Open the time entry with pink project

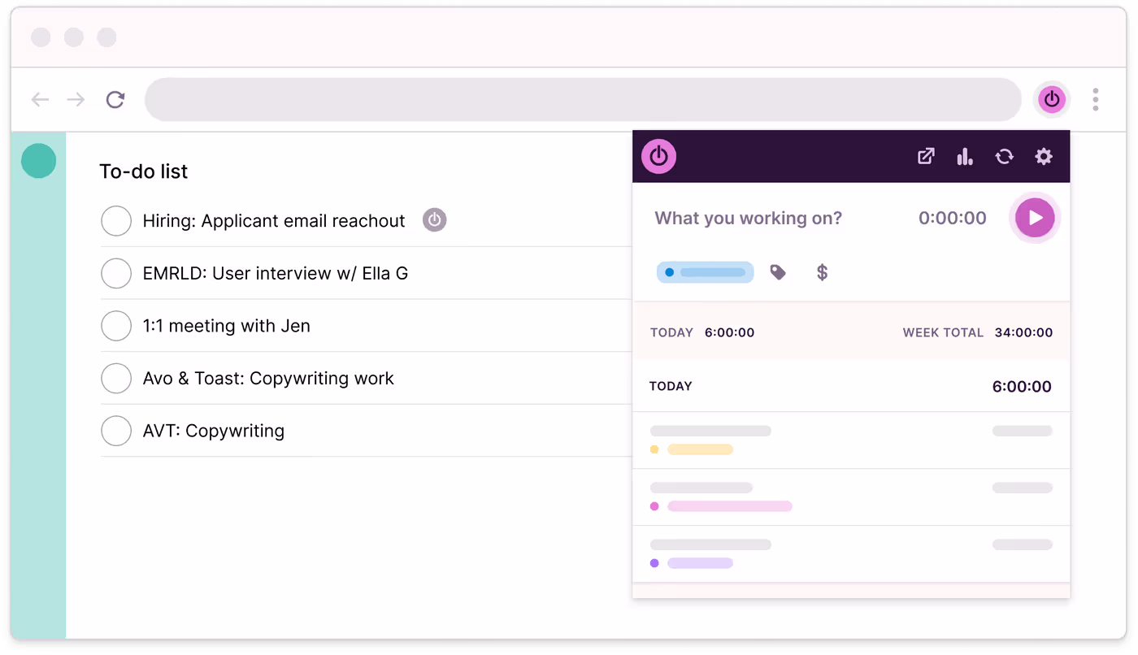(x=851, y=497)
